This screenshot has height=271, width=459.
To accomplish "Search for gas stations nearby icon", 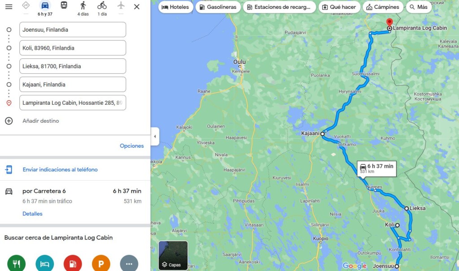I will click(x=73, y=263).
